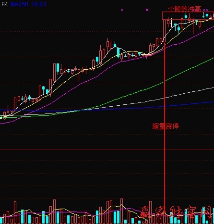Click the 赢家财富网 watermark text
Screen dimensions: 214x224
177,212
